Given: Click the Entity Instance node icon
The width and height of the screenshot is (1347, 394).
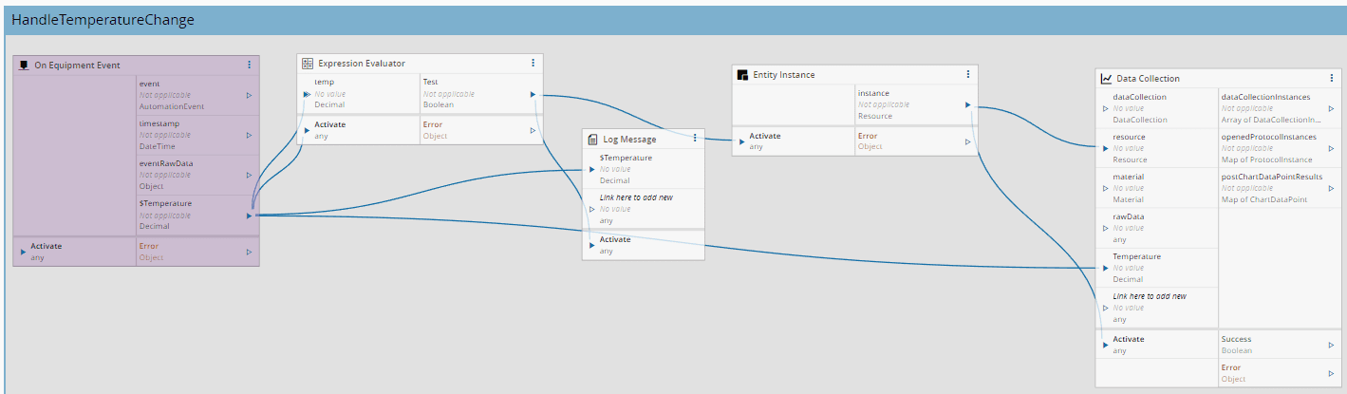Looking at the screenshot, I should (x=742, y=75).
